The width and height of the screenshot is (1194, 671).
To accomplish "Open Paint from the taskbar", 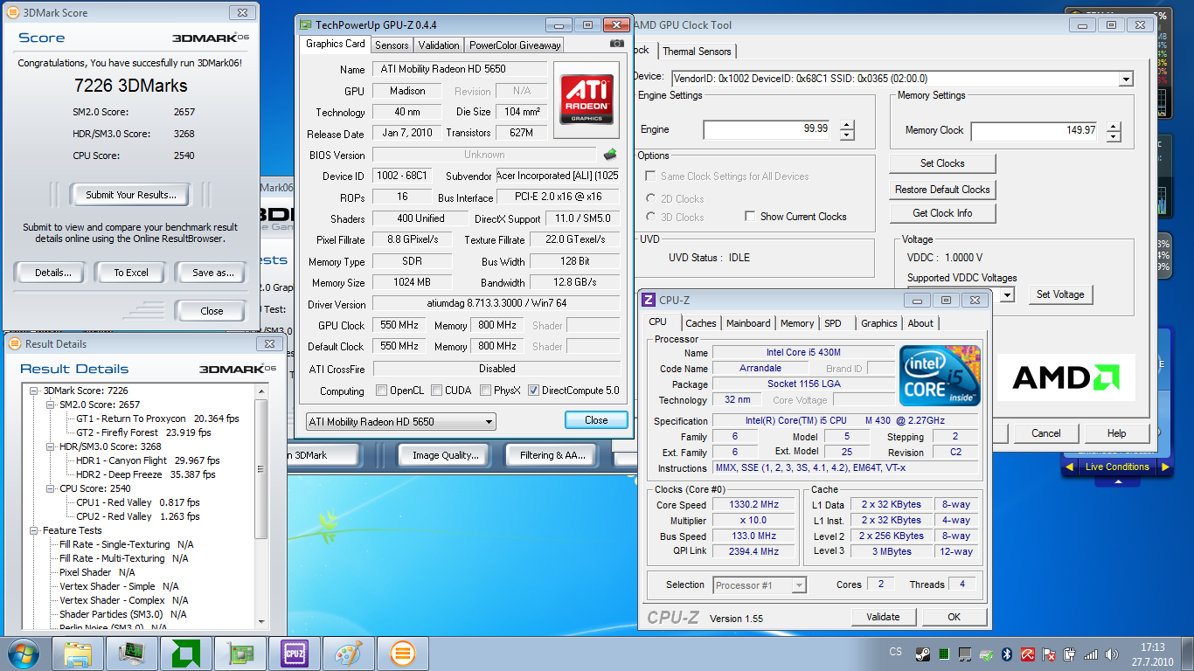I will point(349,653).
